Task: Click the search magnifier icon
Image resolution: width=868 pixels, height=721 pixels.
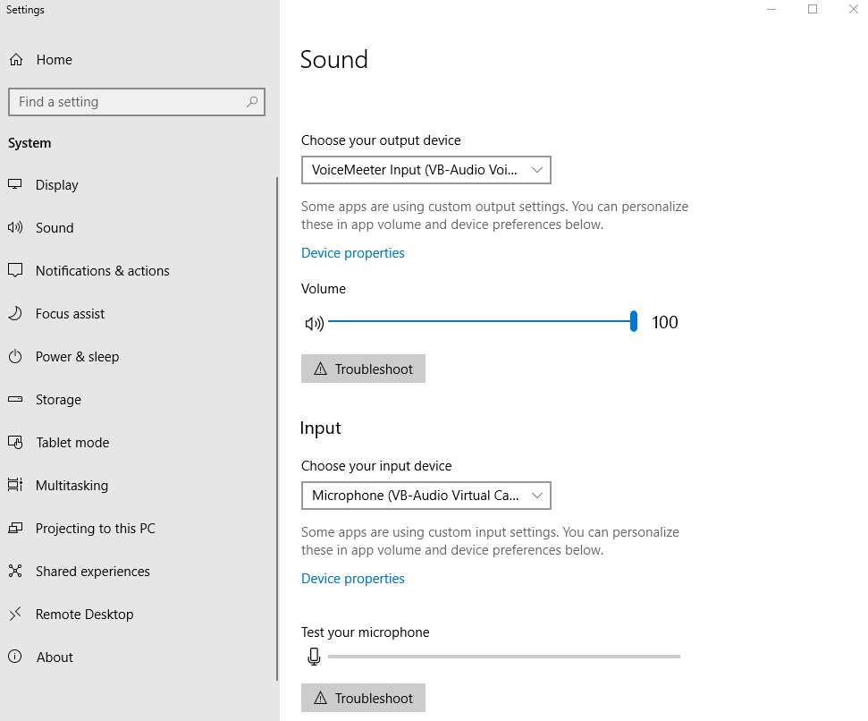Action: (x=253, y=102)
